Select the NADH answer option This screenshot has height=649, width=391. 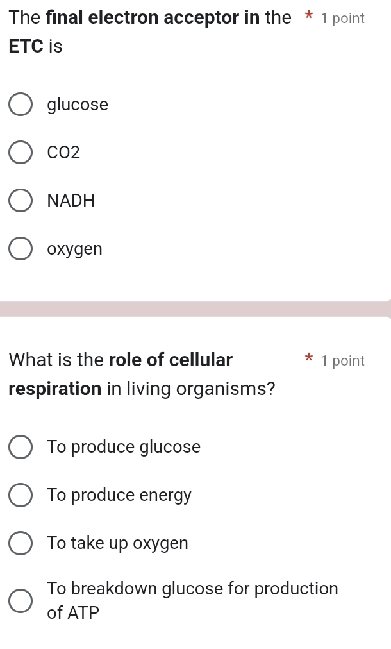point(20,200)
